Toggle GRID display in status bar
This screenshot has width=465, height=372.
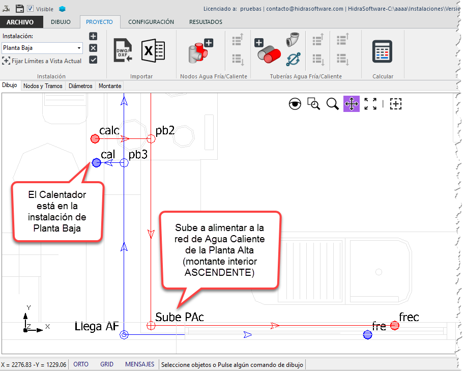[x=107, y=364]
